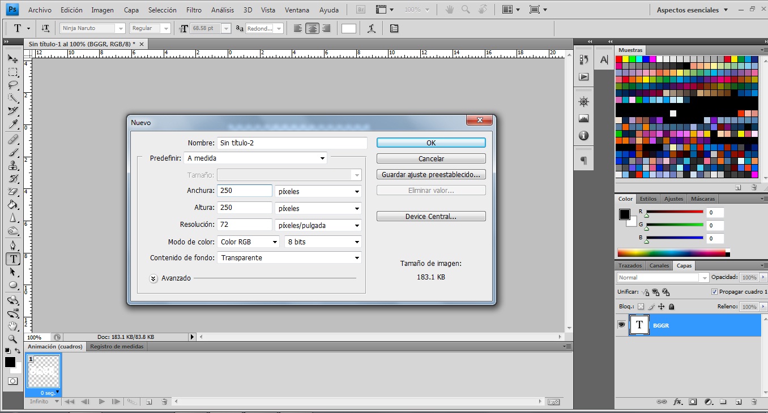Convert to timeline animation icon
768x413 pixels.
pyautogui.click(x=554, y=402)
